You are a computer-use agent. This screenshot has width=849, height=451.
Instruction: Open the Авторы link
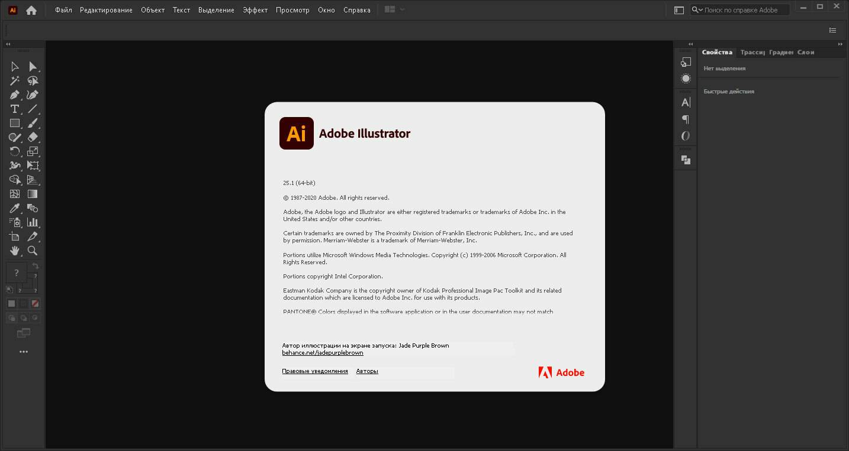367,371
